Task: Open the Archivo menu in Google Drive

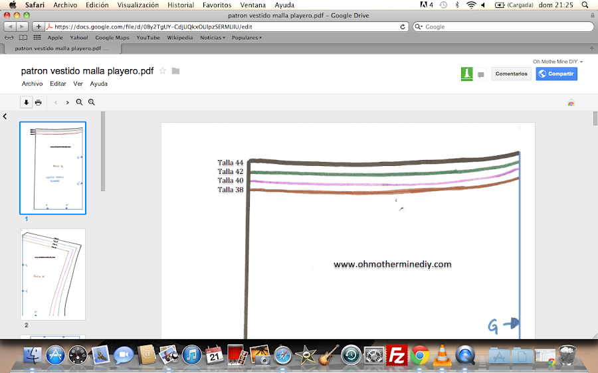Action: click(32, 84)
